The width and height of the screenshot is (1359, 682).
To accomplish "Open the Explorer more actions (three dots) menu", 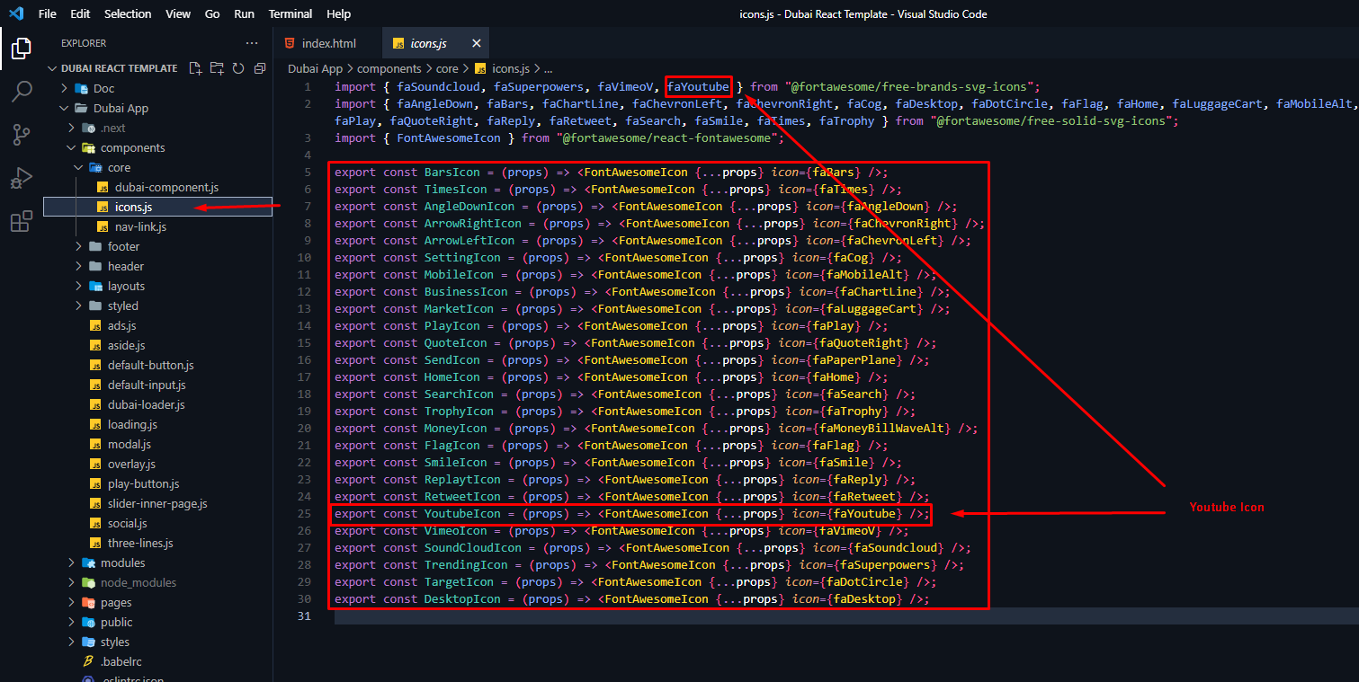I will (252, 43).
